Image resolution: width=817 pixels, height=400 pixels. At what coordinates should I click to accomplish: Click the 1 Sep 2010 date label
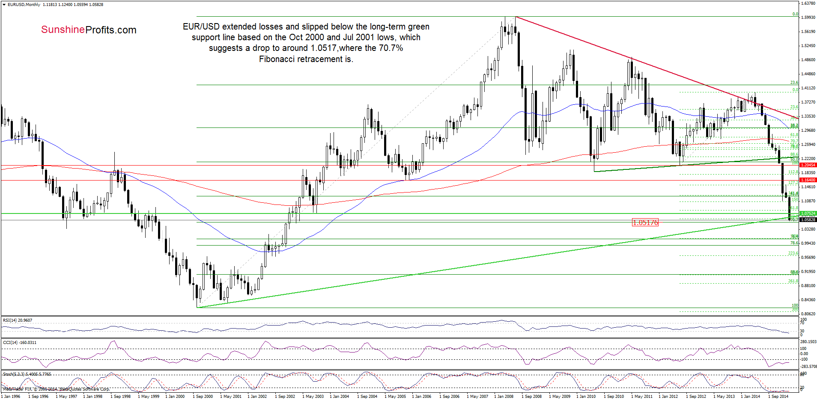614,397
